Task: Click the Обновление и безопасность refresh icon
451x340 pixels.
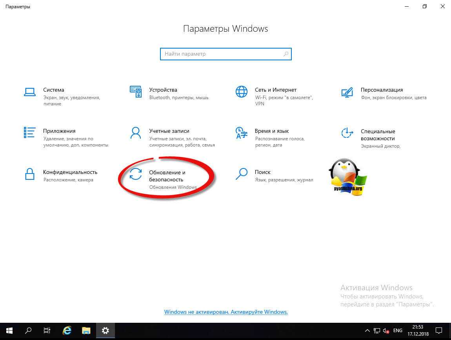Action: pos(136,174)
